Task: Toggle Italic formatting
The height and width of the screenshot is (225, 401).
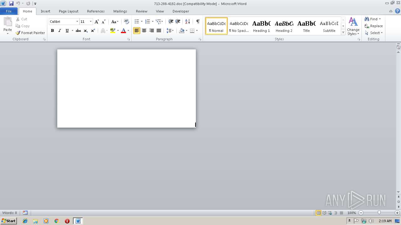Action: pos(60,31)
